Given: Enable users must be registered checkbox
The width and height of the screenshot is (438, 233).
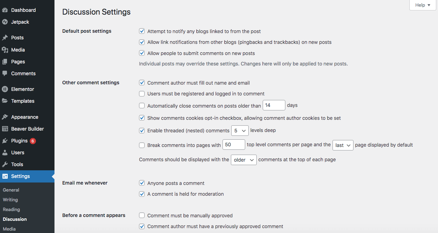Looking at the screenshot, I should [x=142, y=94].
